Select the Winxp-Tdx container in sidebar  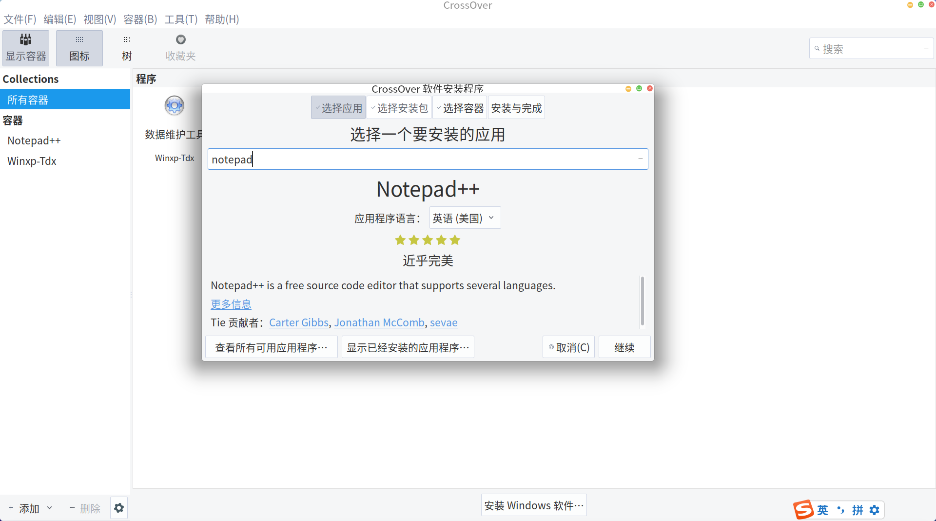(32, 161)
